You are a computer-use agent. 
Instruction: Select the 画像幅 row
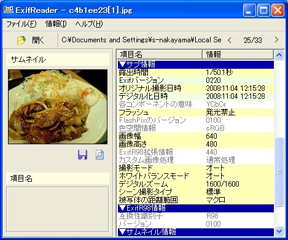(x=196, y=136)
